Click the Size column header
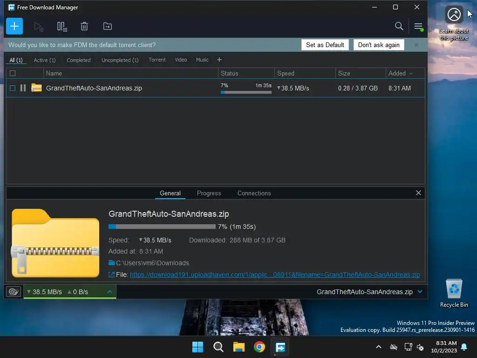The width and height of the screenshot is (477, 358). coord(361,73)
